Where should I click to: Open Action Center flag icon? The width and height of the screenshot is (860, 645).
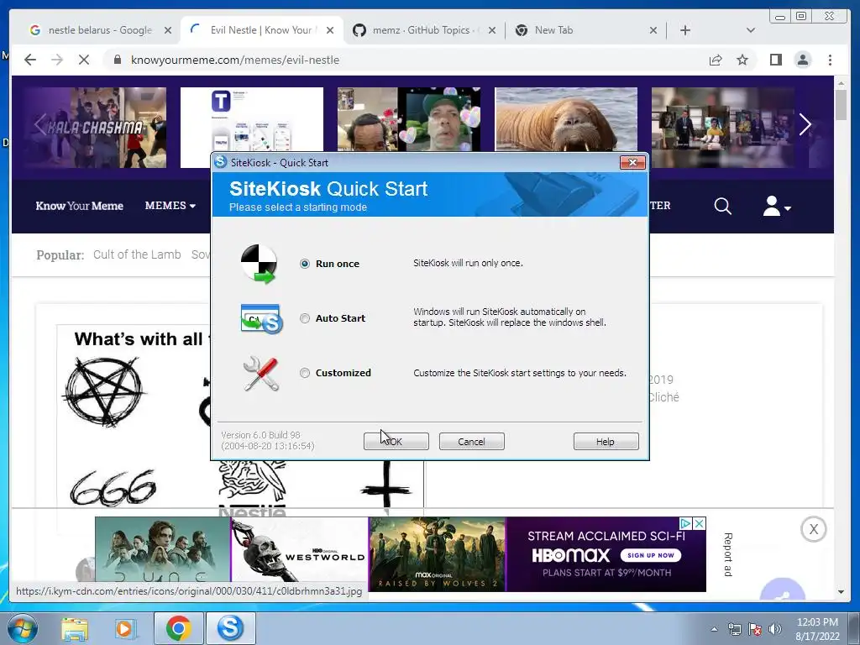755,629
